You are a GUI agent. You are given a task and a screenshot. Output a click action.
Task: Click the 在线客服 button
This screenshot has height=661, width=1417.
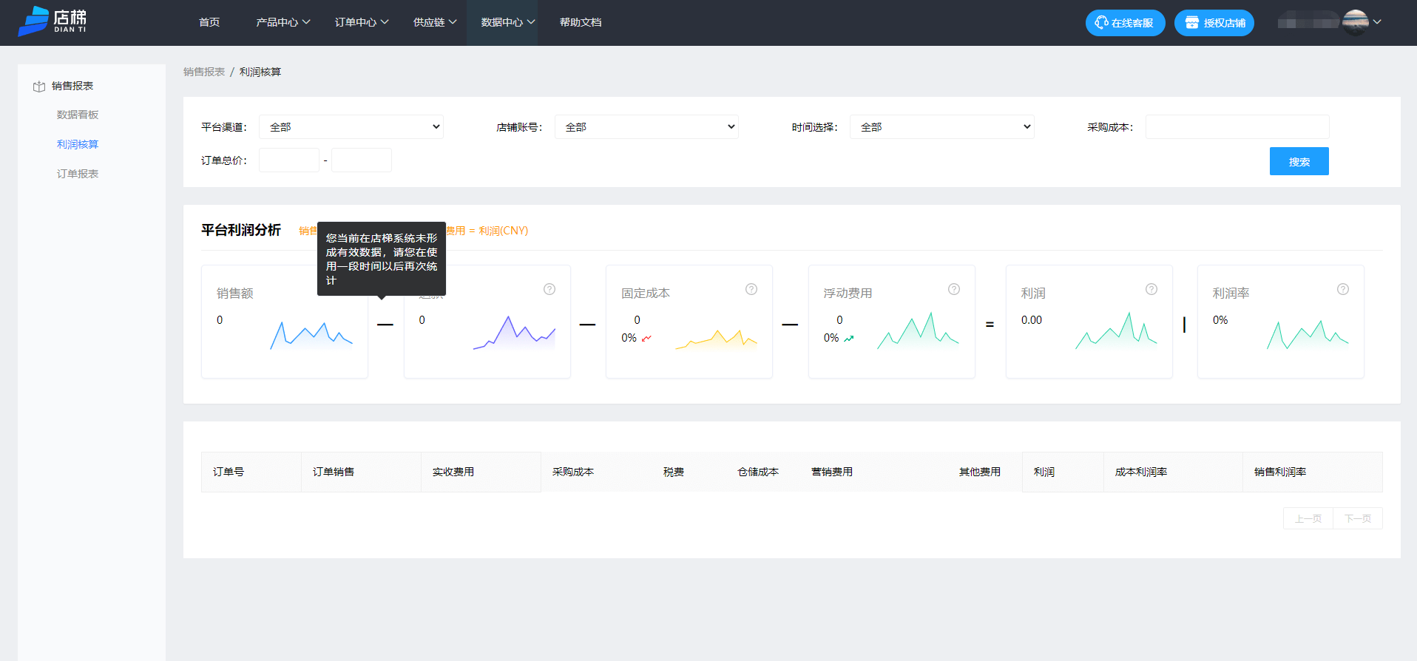click(1125, 23)
